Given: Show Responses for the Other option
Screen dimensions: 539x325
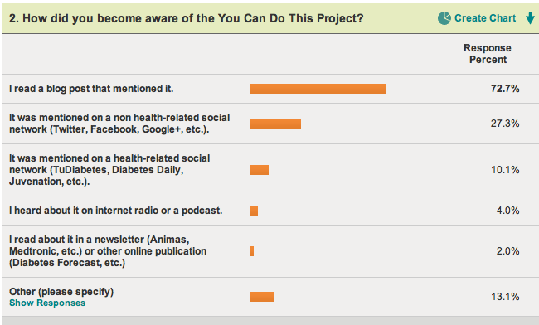Looking at the screenshot, I should (47, 303).
